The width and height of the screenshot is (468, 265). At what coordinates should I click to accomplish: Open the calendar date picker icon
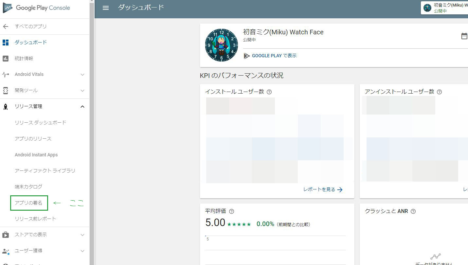(x=464, y=36)
